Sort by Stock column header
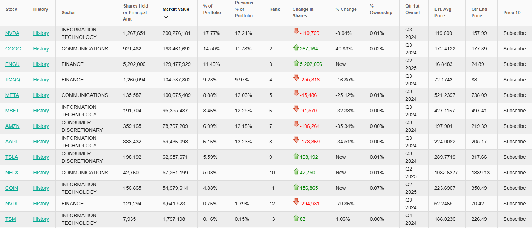 tap(12, 9)
